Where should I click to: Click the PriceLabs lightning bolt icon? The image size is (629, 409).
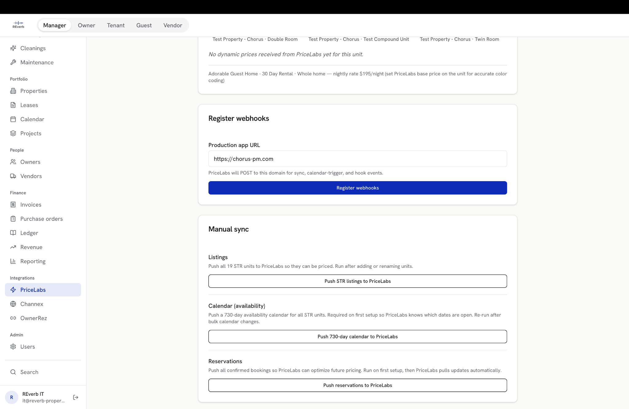click(x=13, y=290)
